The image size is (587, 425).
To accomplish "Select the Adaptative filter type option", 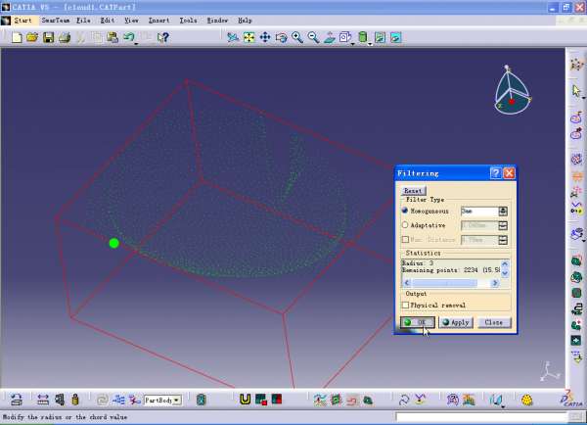I will point(405,225).
